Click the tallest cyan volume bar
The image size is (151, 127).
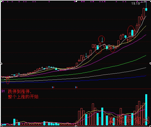point(146,110)
